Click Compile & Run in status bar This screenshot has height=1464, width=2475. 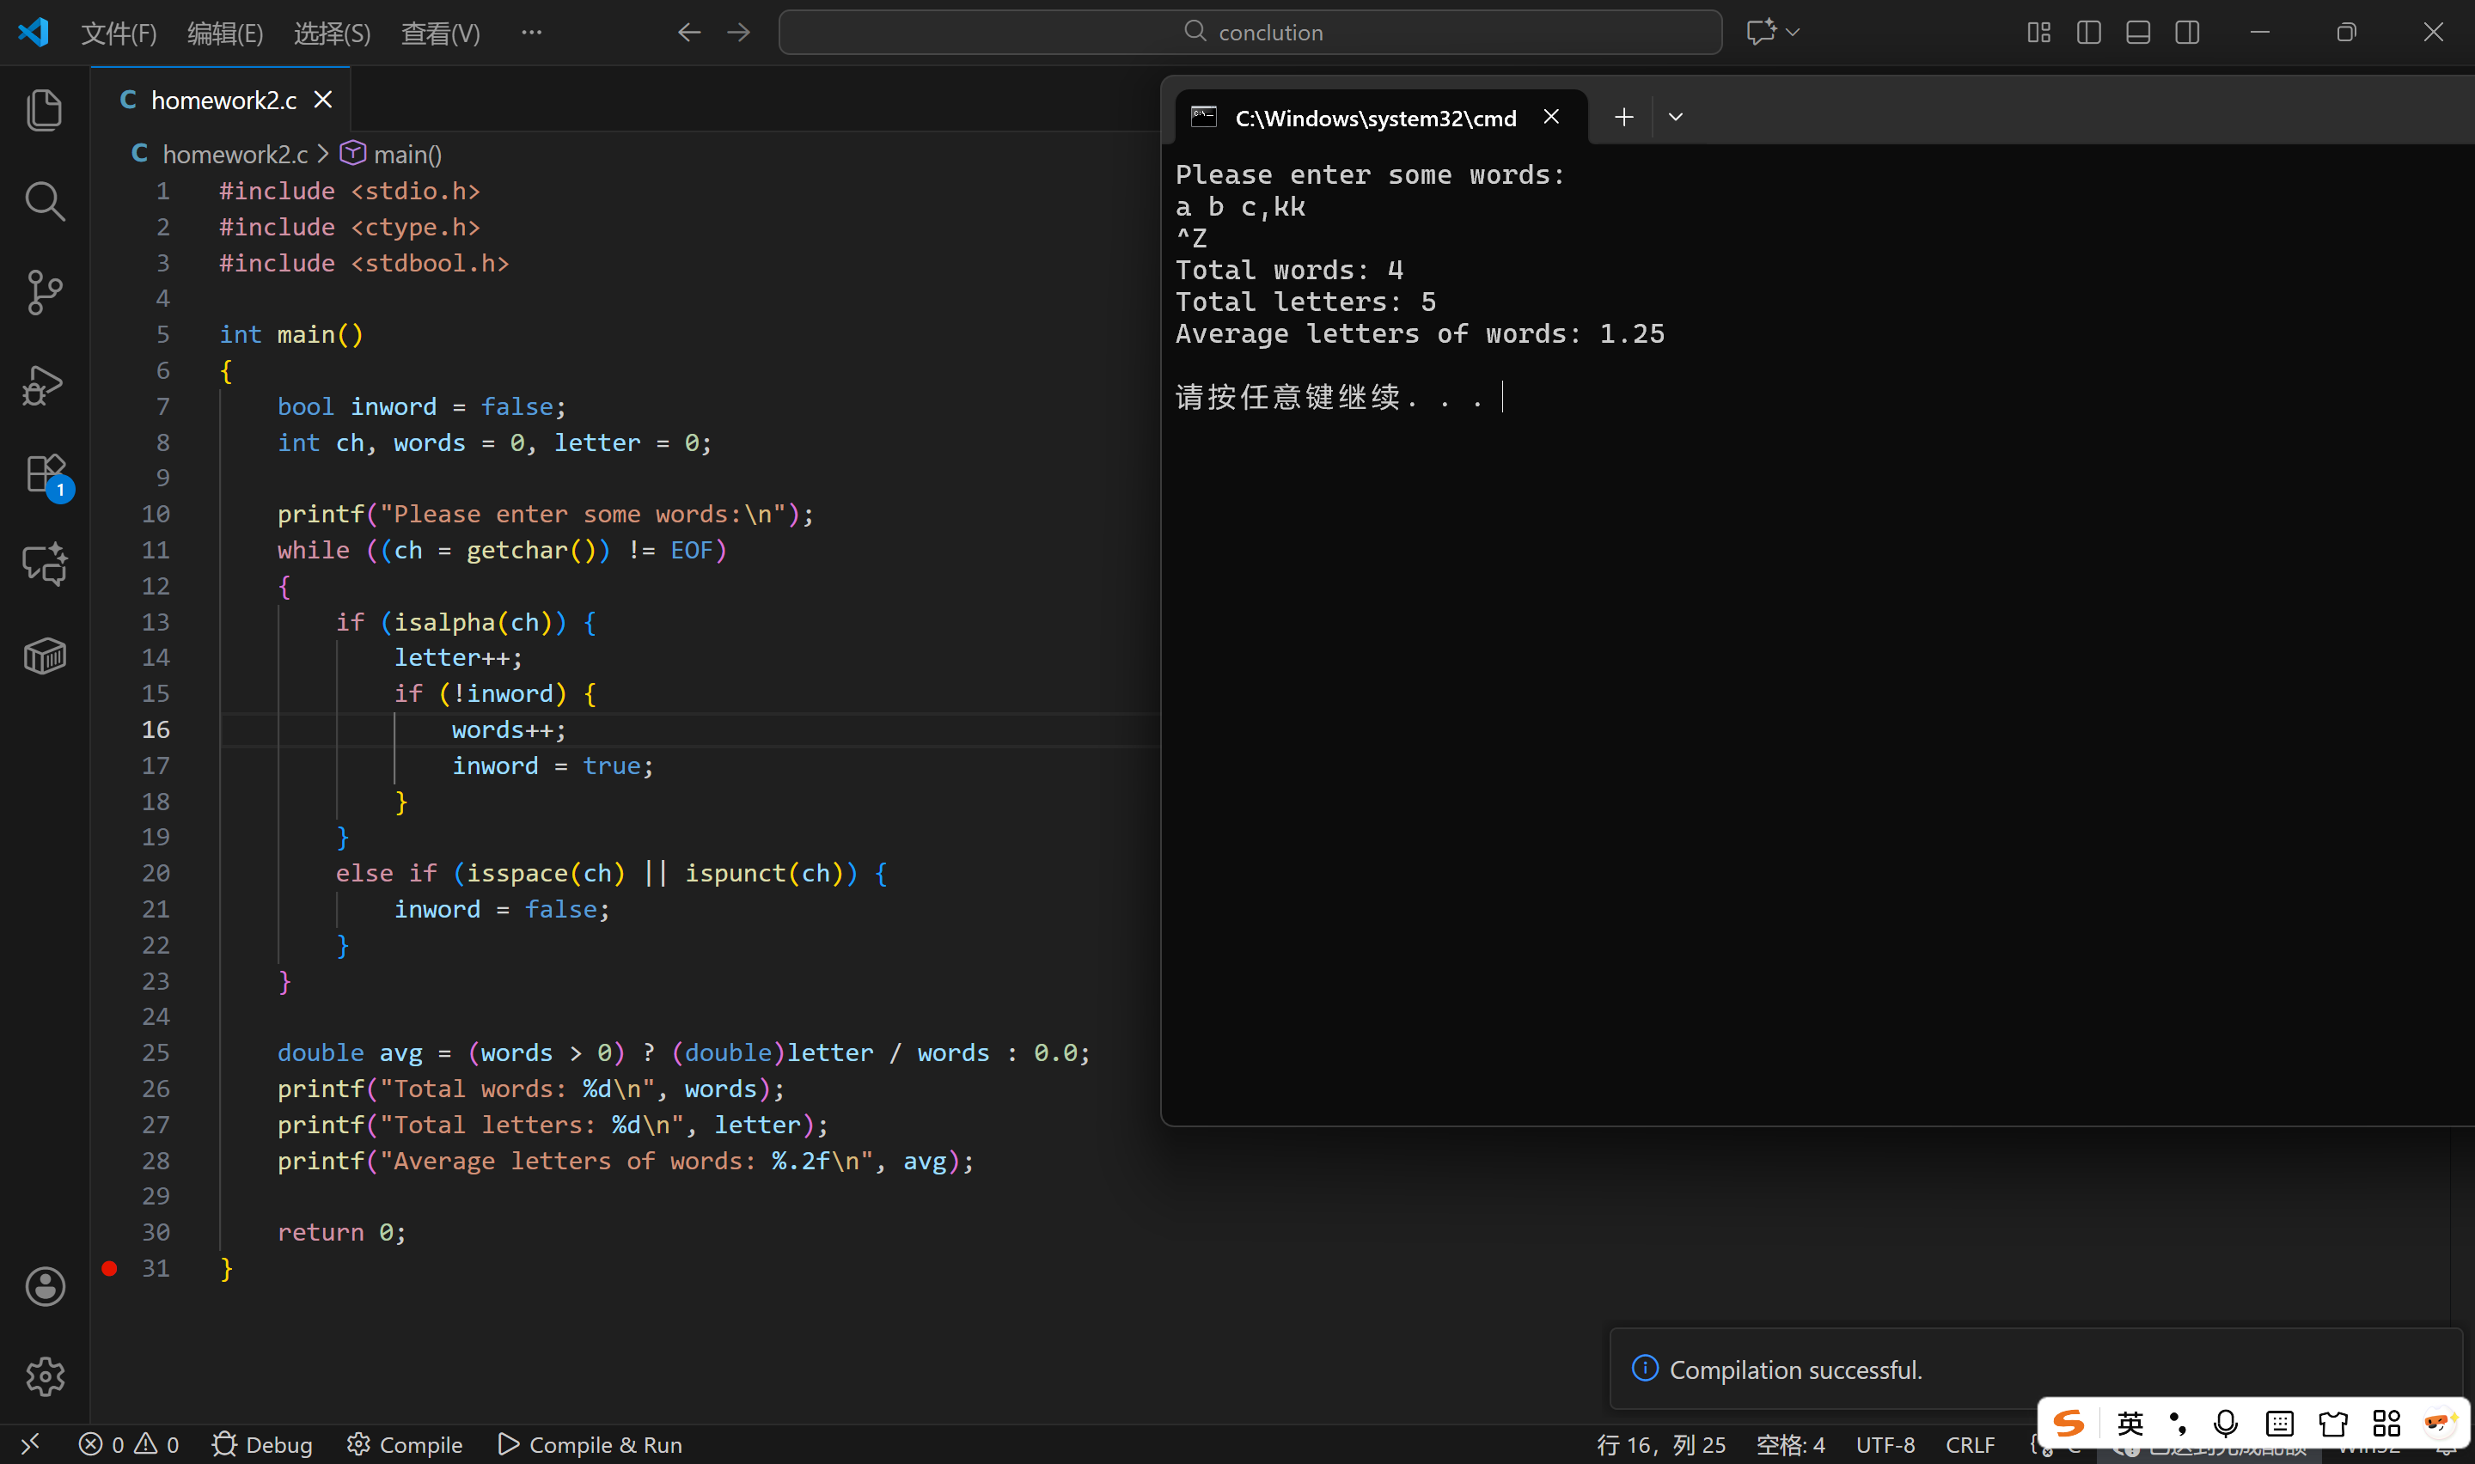point(590,1444)
